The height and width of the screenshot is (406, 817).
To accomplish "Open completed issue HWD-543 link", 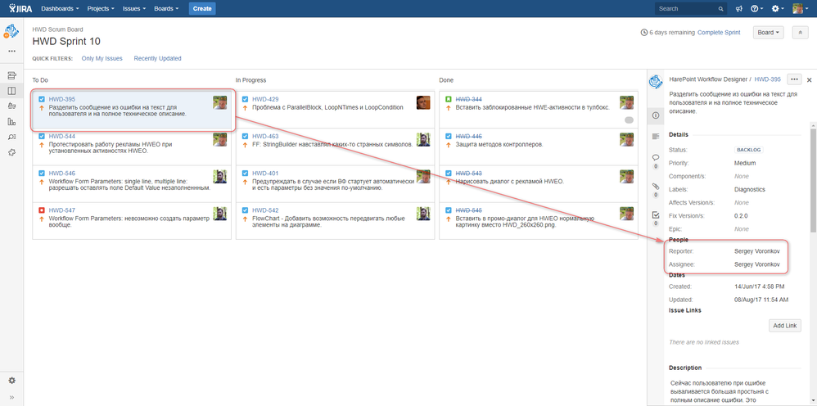I will (469, 173).
